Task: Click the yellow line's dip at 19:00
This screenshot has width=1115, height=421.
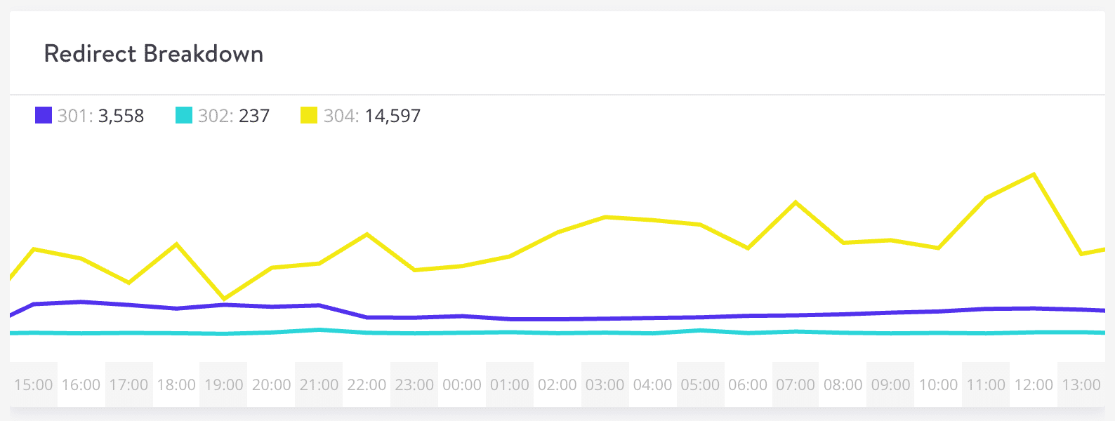Action: tap(224, 299)
